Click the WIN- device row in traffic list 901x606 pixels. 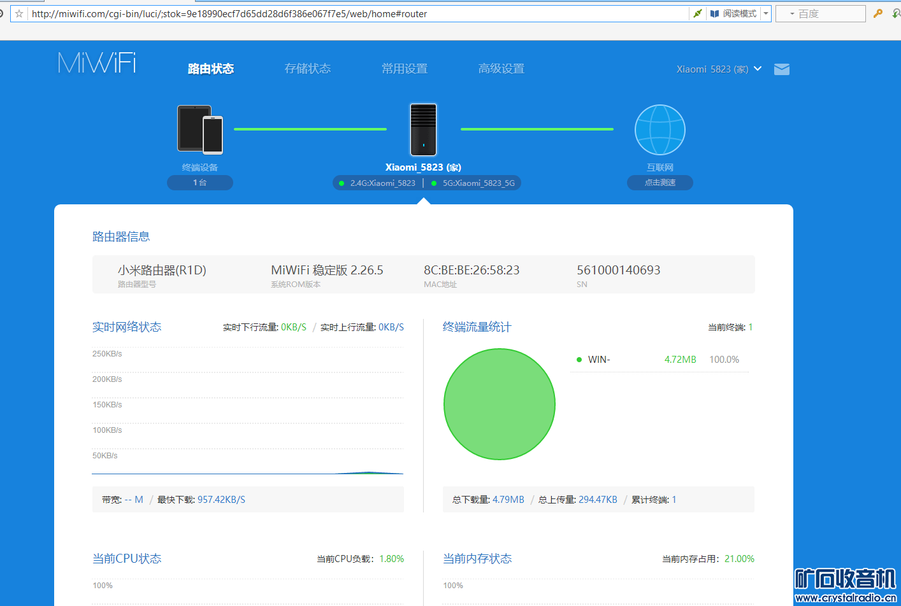click(659, 360)
